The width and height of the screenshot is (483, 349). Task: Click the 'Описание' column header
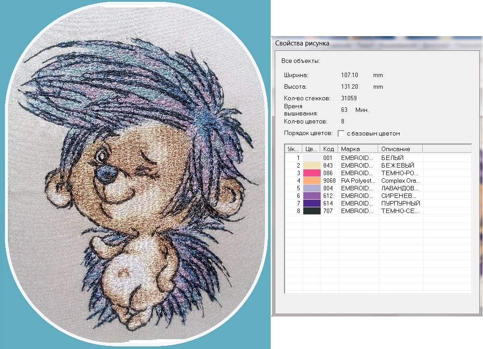coord(400,149)
